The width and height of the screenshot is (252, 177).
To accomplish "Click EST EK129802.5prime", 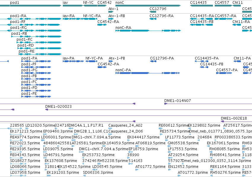I will coord(204,125).
